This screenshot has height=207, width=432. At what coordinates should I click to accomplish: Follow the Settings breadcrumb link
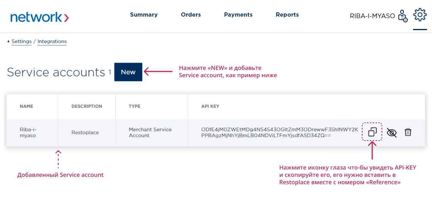(22, 41)
